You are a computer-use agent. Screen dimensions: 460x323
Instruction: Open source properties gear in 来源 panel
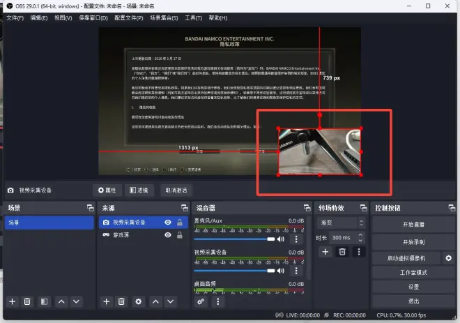click(138, 301)
